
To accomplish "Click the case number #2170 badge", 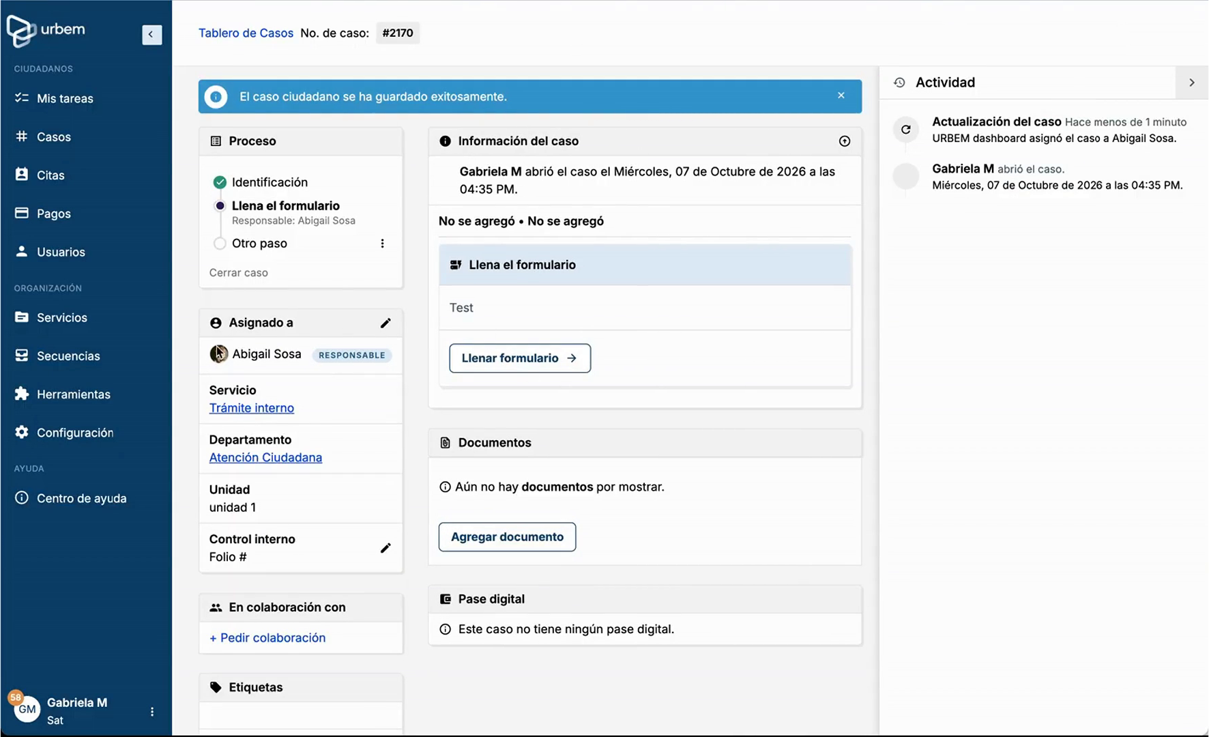I will coord(398,33).
